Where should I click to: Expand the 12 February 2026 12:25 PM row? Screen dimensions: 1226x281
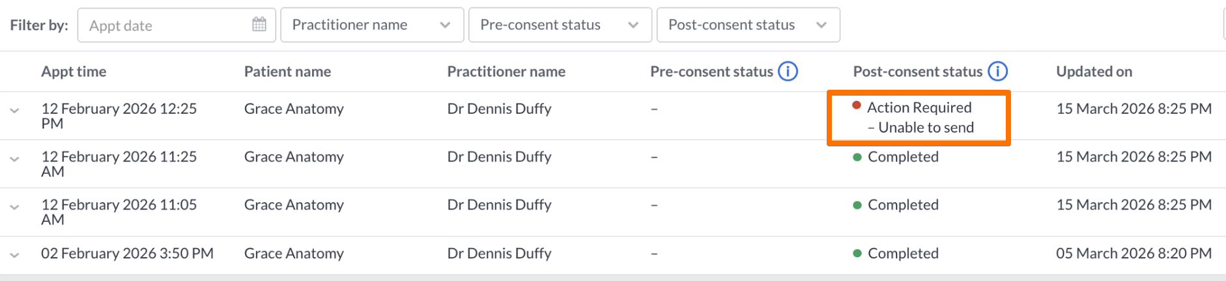pos(14,111)
